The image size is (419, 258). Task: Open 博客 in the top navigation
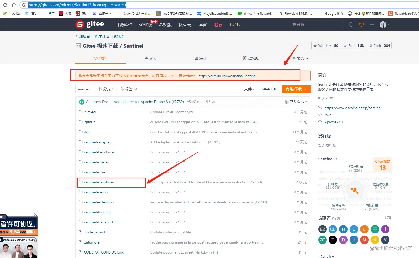[203, 25]
